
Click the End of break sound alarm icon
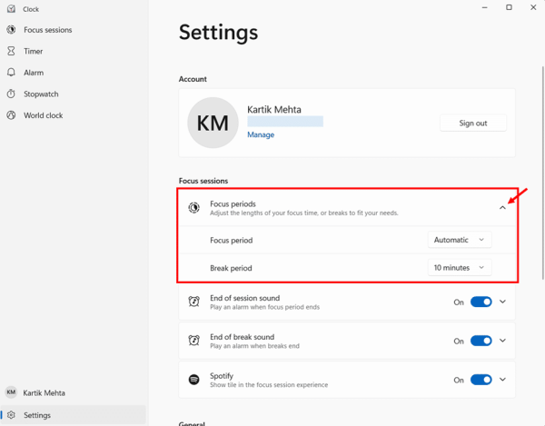(194, 341)
